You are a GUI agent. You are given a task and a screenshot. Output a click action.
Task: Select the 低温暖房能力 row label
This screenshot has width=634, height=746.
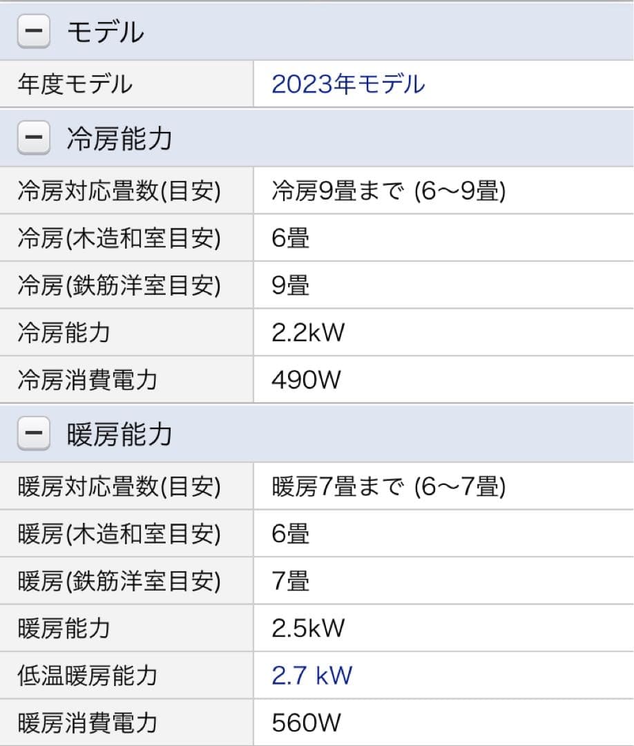tap(87, 675)
